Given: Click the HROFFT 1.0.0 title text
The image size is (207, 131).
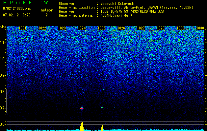Looking at the screenshot, I should point(26,3).
